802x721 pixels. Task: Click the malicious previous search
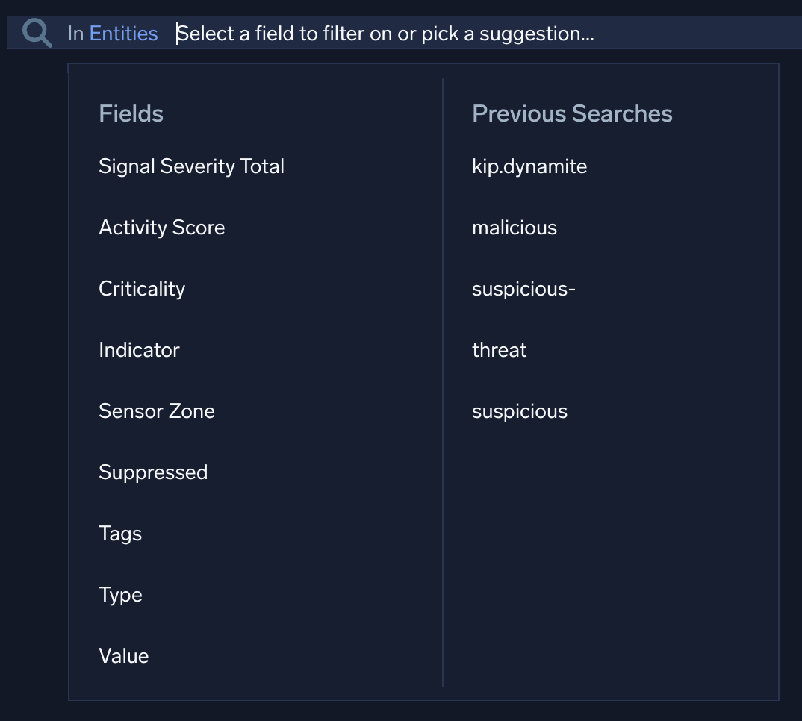pos(515,227)
